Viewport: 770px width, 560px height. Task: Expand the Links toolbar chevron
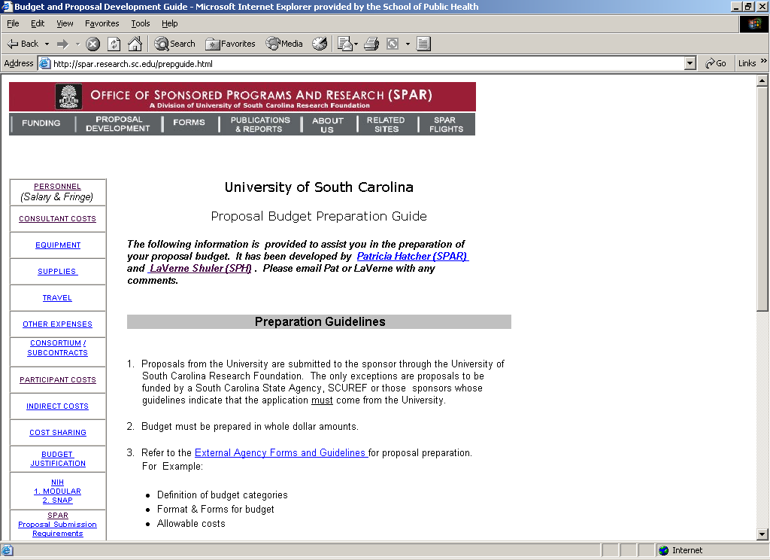pyautogui.click(x=764, y=61)
